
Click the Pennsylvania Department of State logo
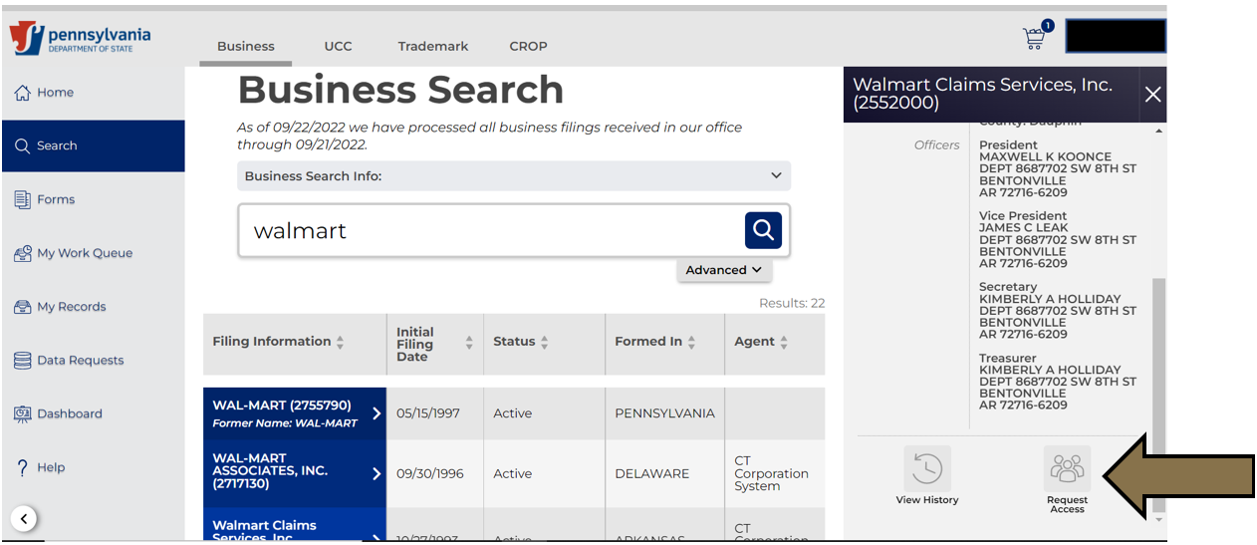81,40
